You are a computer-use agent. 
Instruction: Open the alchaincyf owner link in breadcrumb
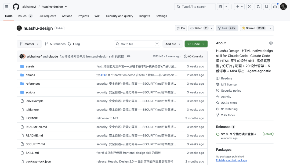coord(29,7)
